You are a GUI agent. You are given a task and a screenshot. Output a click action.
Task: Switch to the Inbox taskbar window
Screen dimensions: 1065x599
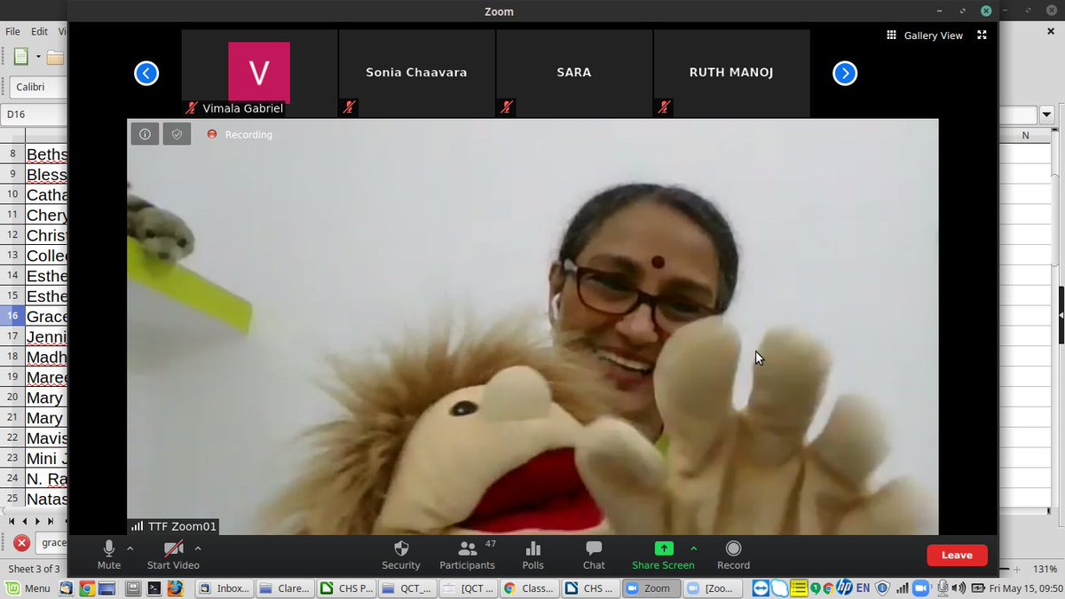[x=223, y=587]
